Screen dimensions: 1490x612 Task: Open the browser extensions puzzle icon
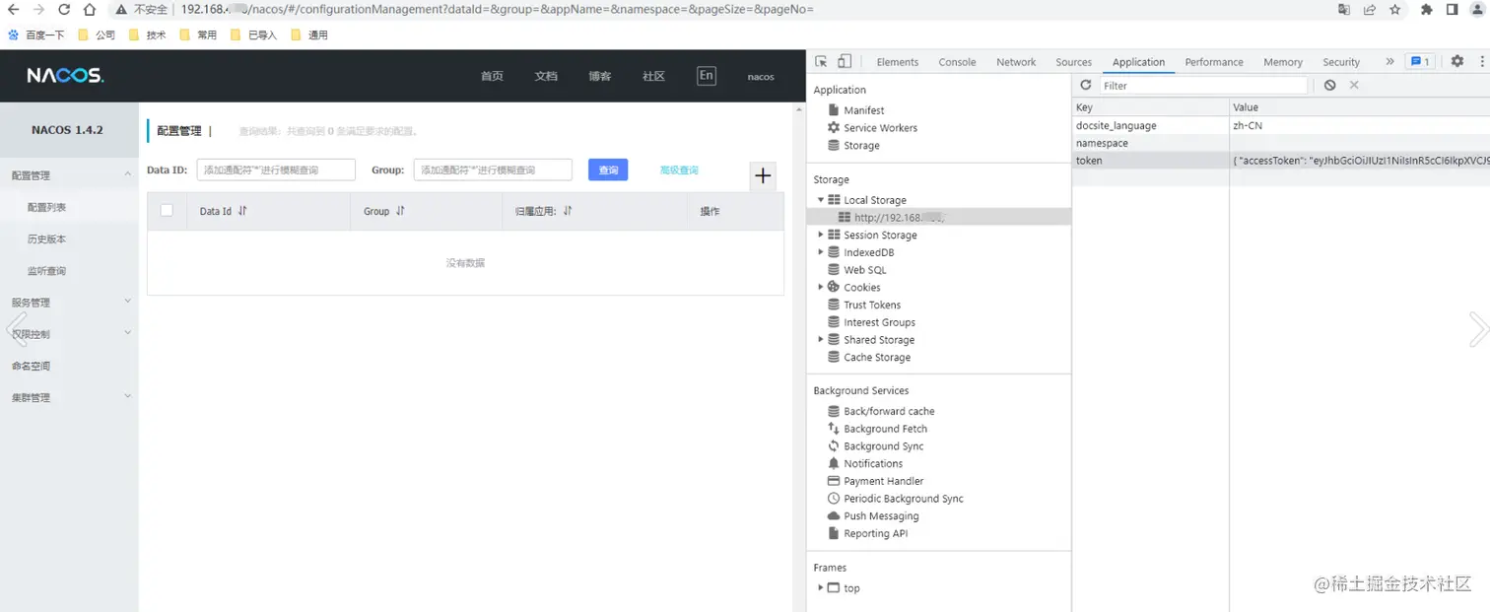[x=1427, y=10]
